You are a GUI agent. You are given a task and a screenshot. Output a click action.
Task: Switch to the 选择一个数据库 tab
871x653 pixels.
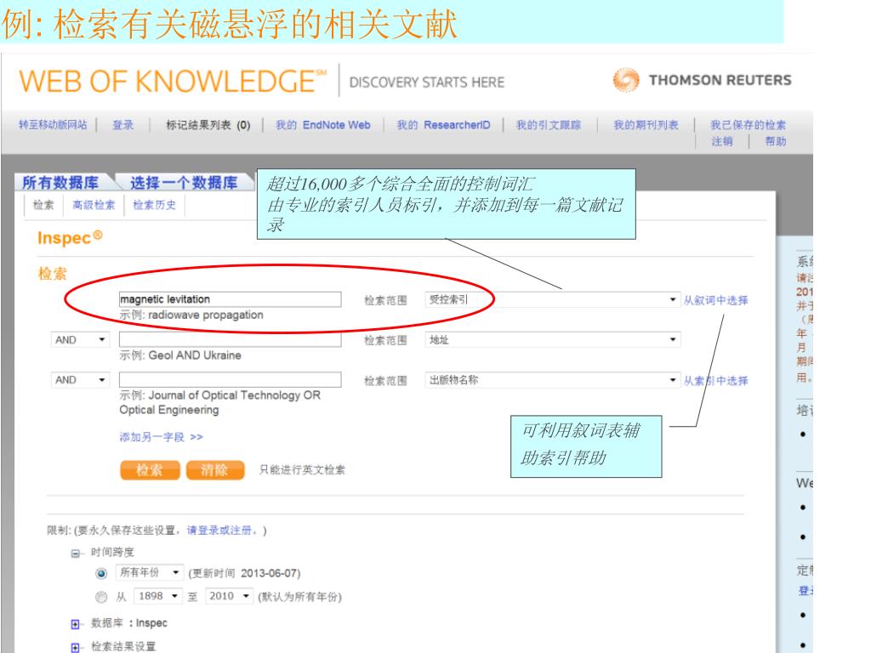184,182
